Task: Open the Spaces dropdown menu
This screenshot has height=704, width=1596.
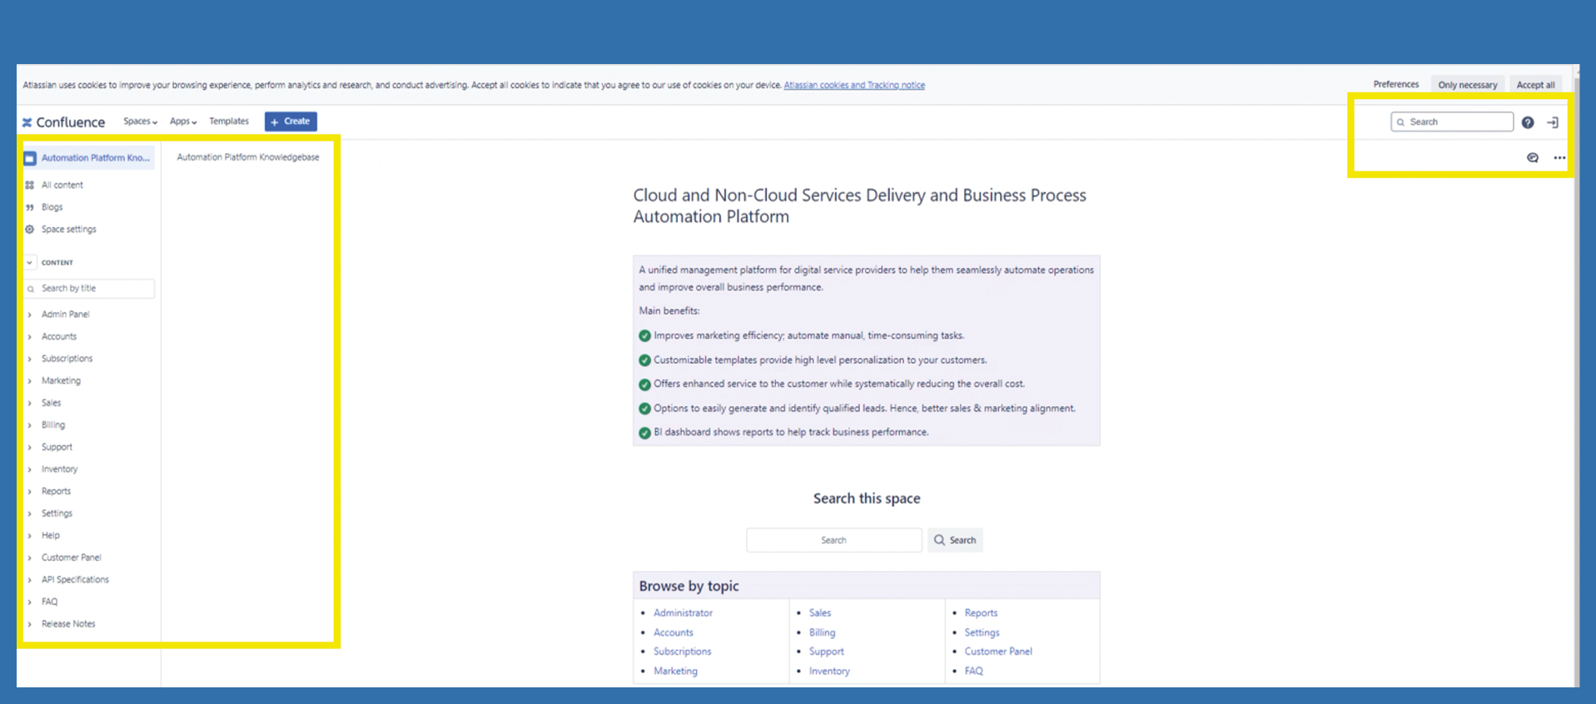Action: [x=140, y=121]
